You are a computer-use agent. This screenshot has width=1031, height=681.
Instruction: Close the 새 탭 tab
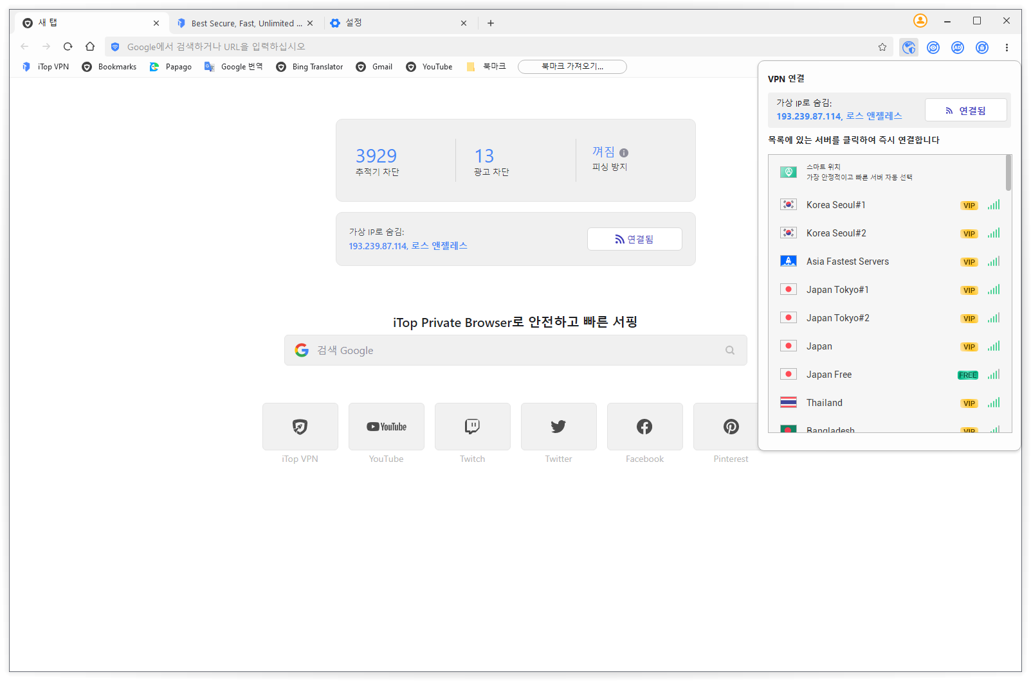pyautogui.click(x=156, y=23)
